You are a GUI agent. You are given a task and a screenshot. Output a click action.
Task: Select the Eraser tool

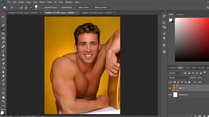pyautogui.click(x=3, y=64)
